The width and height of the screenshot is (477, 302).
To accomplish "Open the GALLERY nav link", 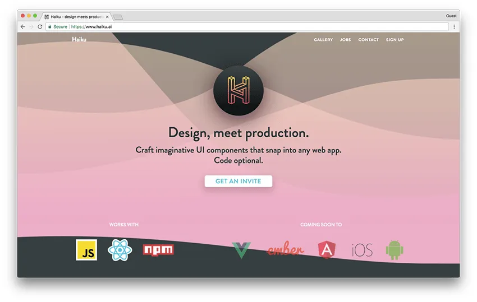I will (x=323, y=40).
